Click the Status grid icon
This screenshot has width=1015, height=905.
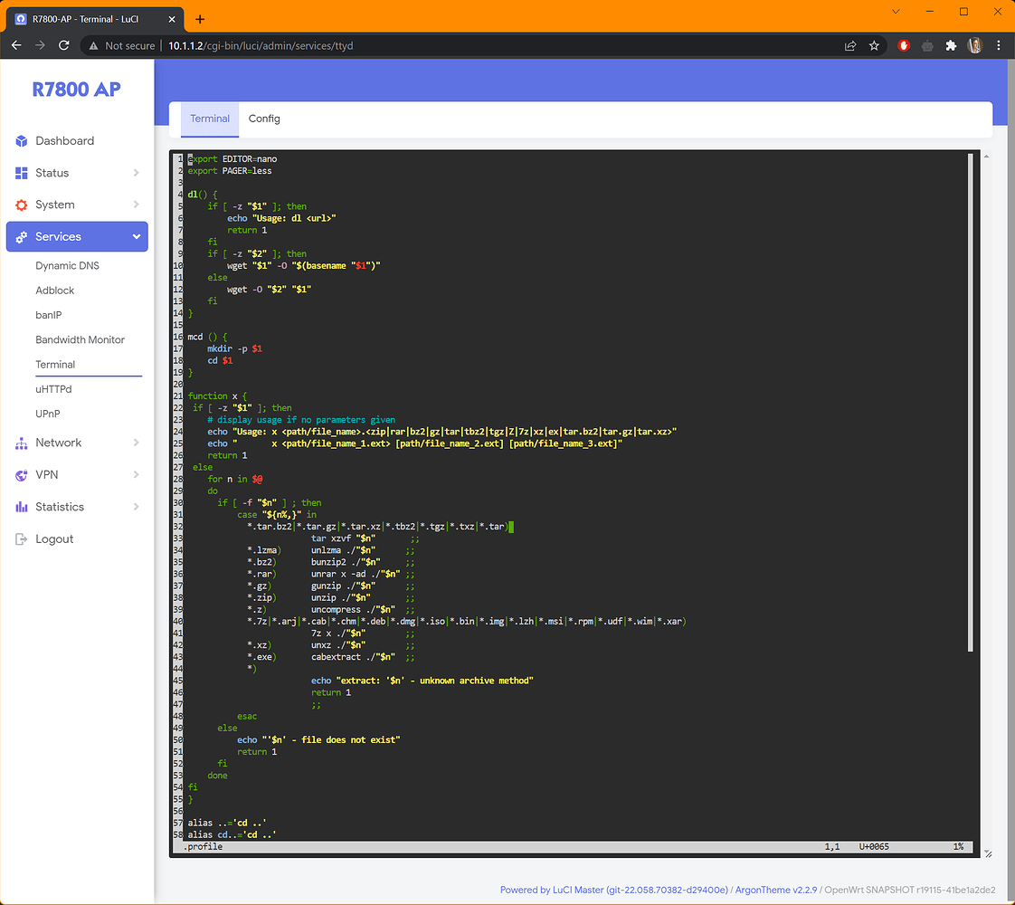[x=22, y=173]
